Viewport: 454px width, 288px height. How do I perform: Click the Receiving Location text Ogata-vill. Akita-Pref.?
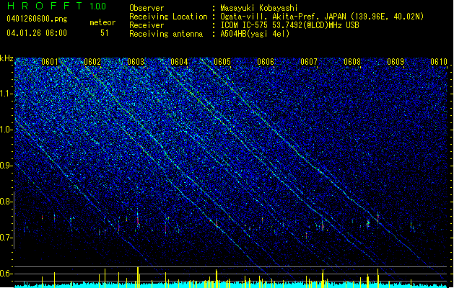point(271,17)
